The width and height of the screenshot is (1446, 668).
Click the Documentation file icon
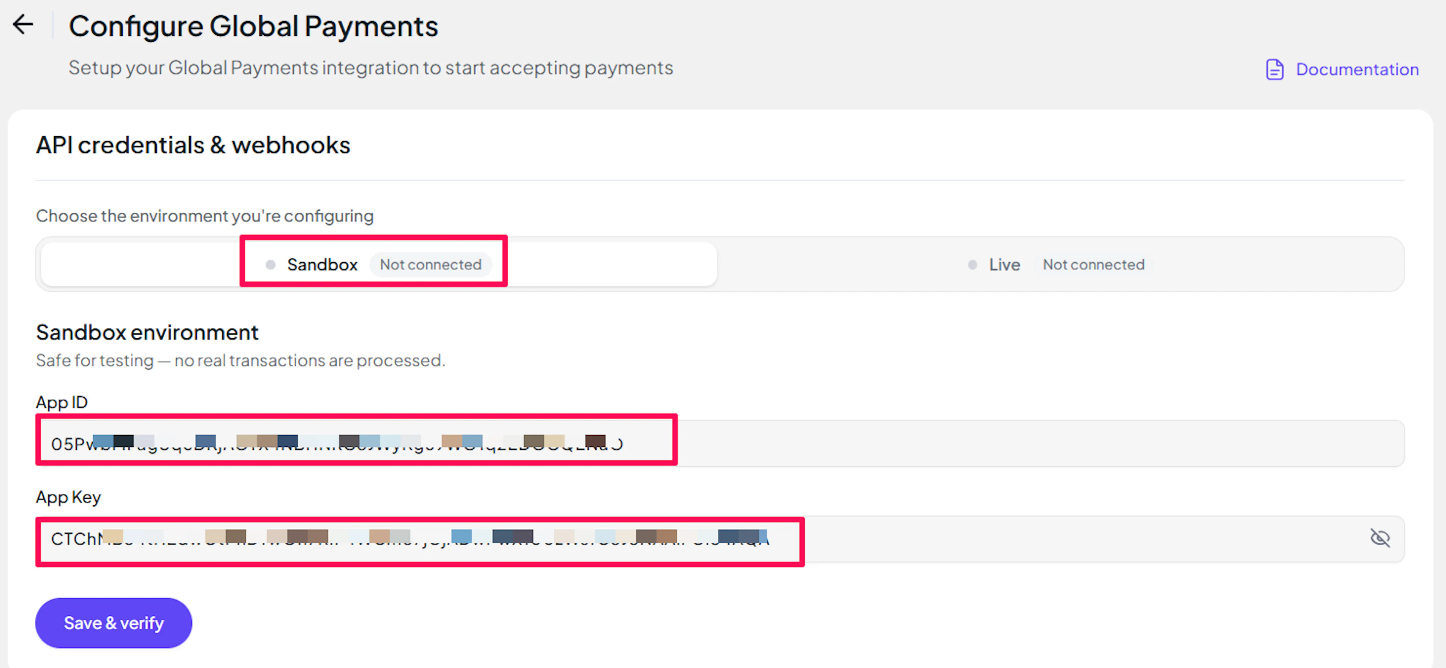tap(1274, 70)
